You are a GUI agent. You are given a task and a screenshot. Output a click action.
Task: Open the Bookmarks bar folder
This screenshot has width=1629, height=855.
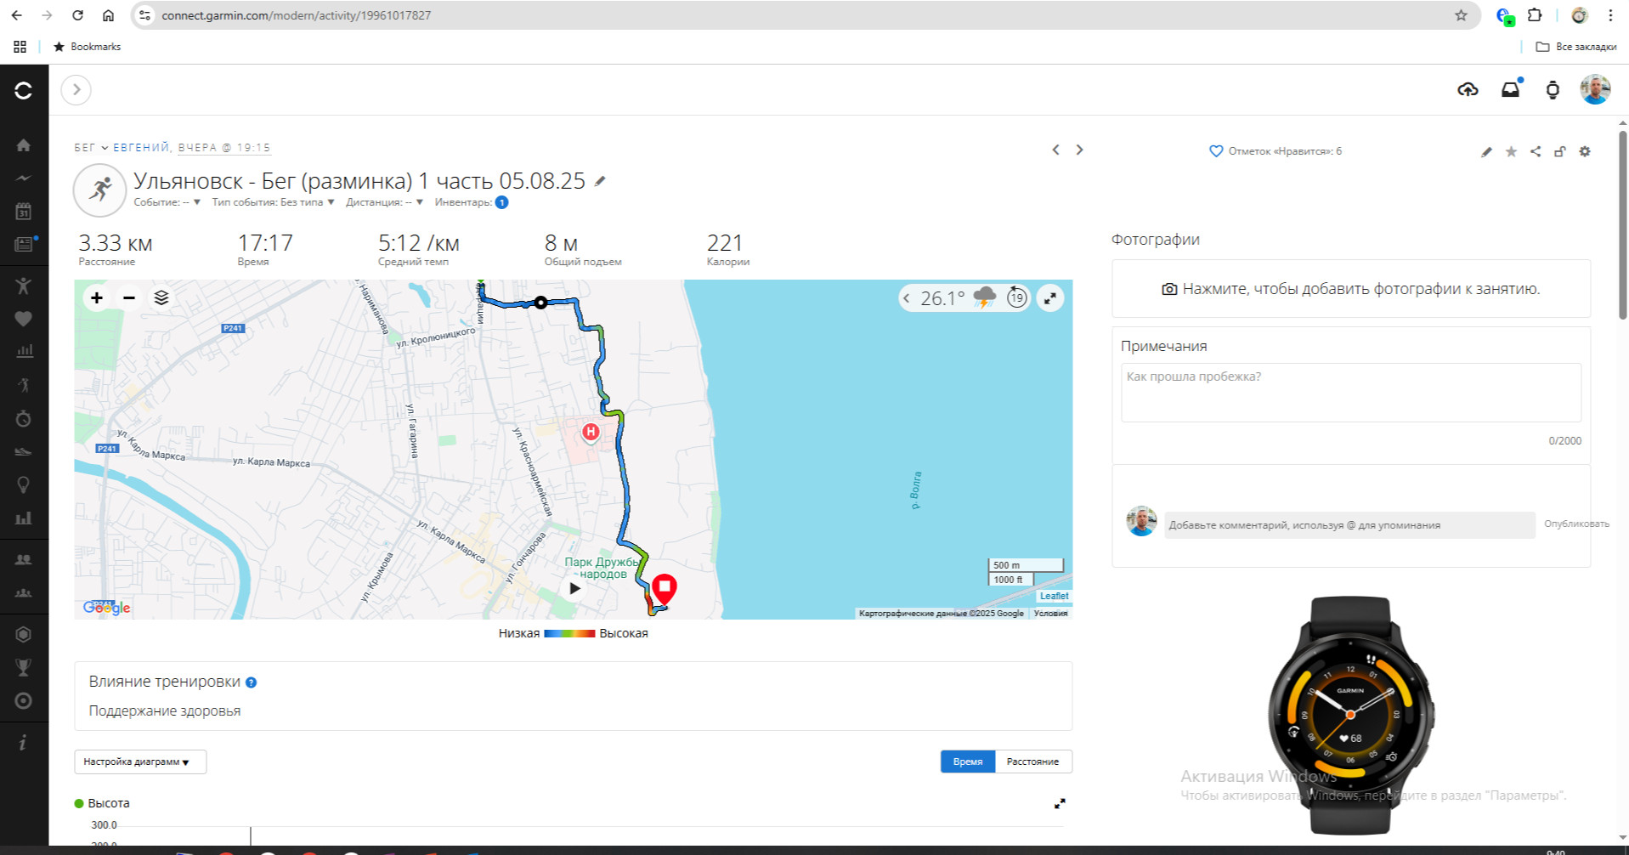(87, 47)
